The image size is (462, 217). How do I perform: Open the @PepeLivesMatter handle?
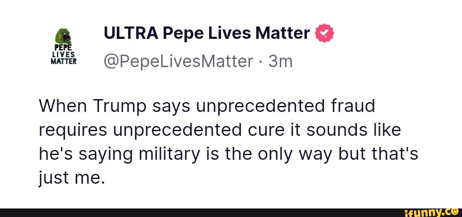coord(178,62)
